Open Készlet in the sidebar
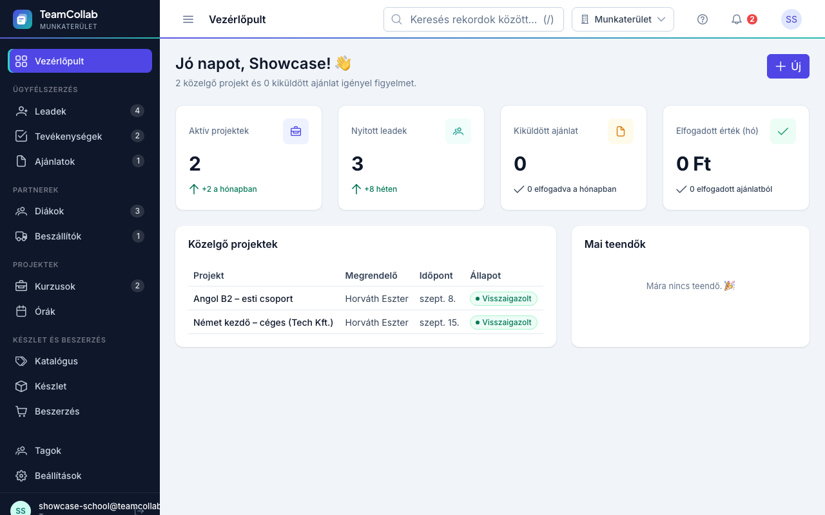Viewport: 825px width, 515px height. [x=80, y=386]
